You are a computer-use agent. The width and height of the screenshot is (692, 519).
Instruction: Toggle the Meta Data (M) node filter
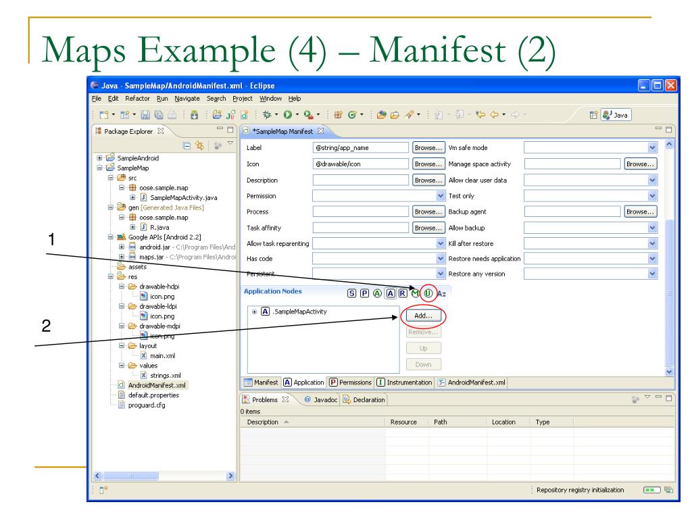pos(416,293)
